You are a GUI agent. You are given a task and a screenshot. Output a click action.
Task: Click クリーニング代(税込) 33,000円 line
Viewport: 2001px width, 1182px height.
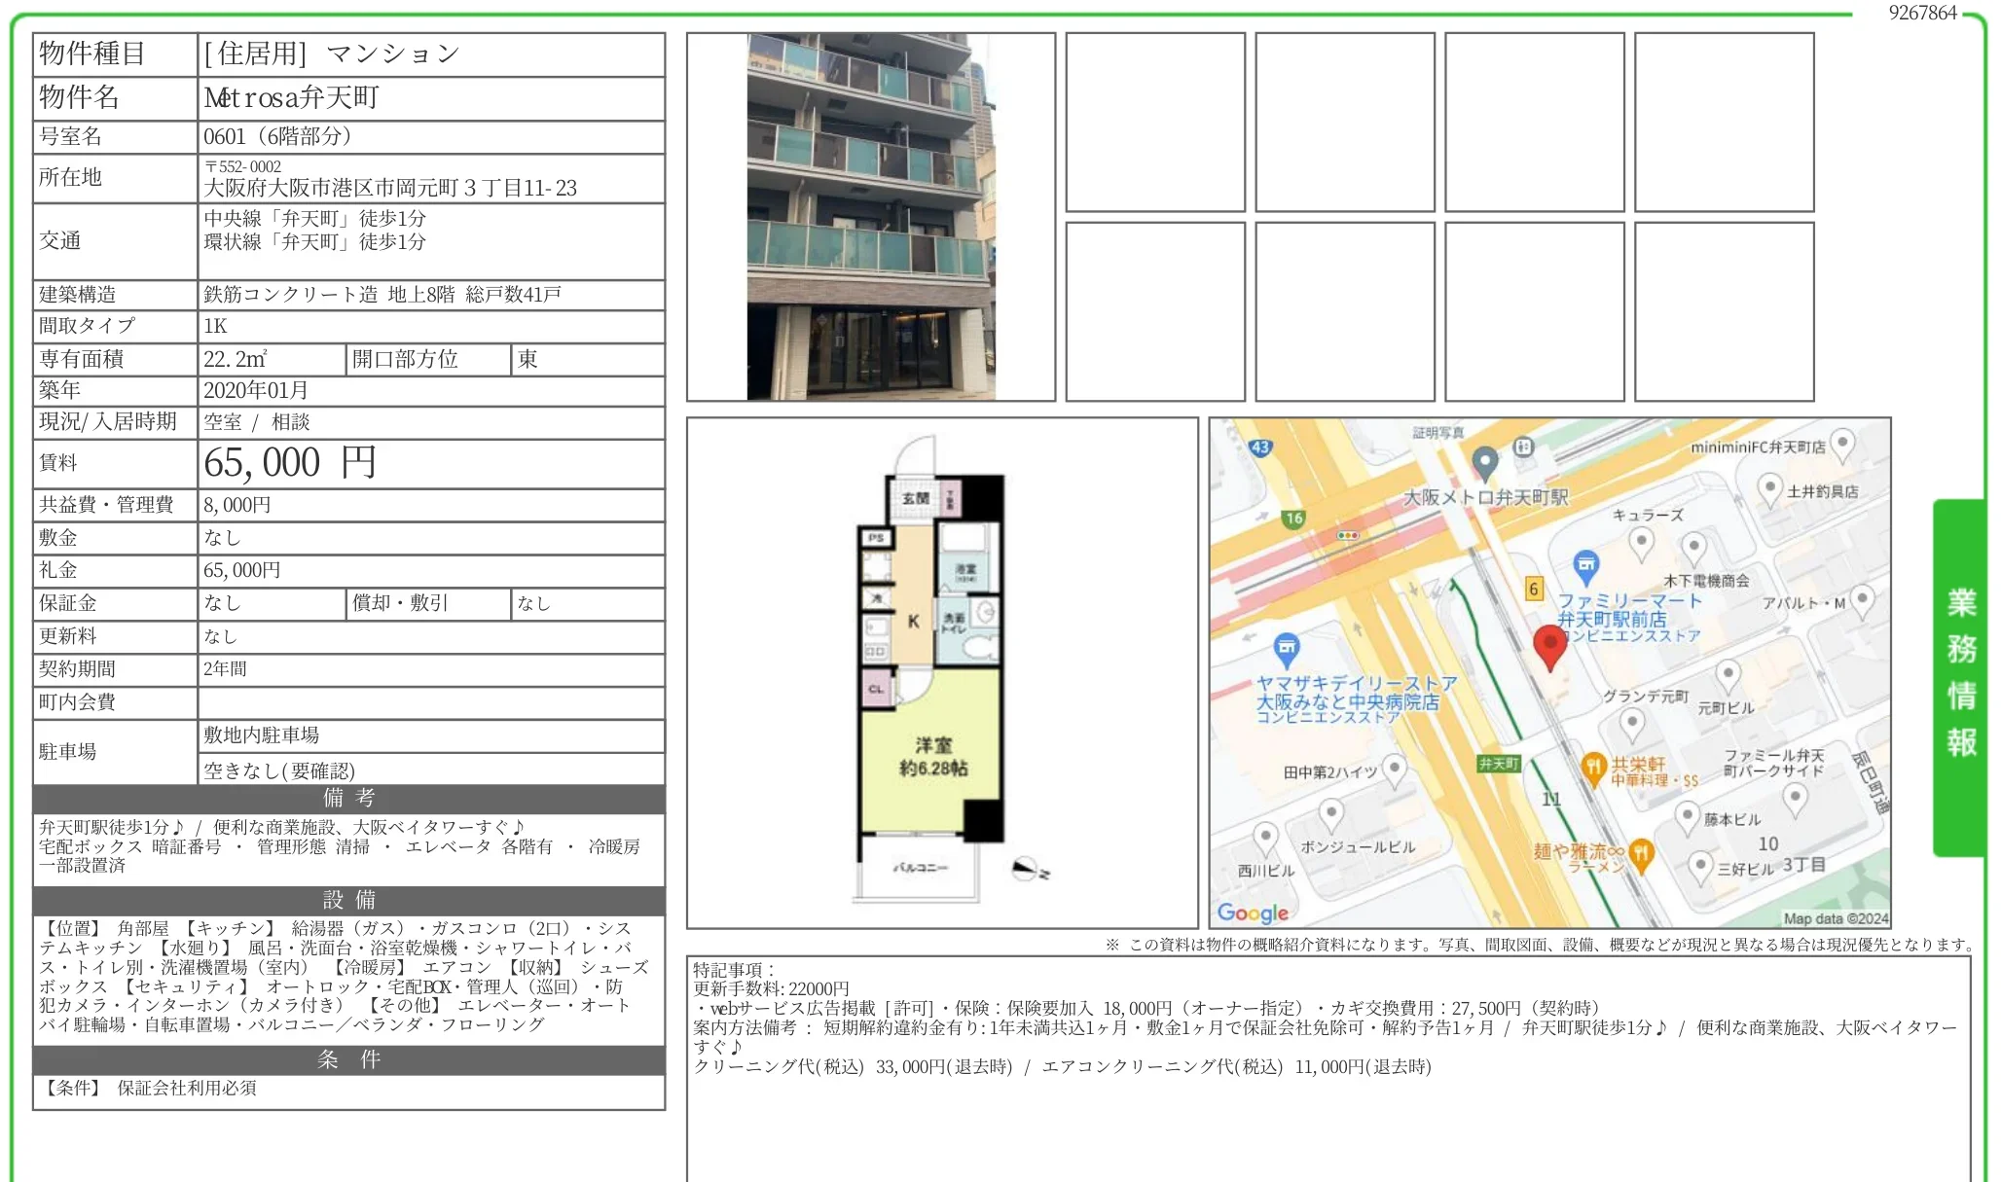tap(853, 1066)
